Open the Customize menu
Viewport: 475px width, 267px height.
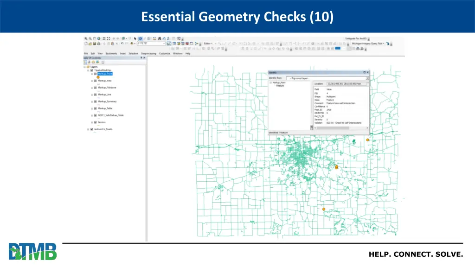click(165, 54)
